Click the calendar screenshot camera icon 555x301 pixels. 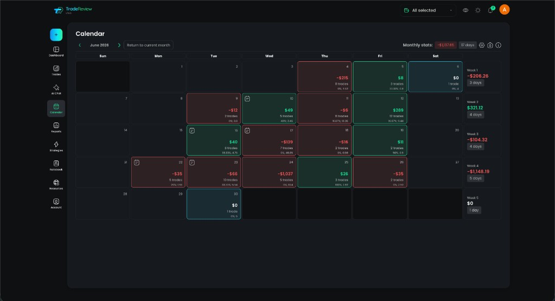490,45
